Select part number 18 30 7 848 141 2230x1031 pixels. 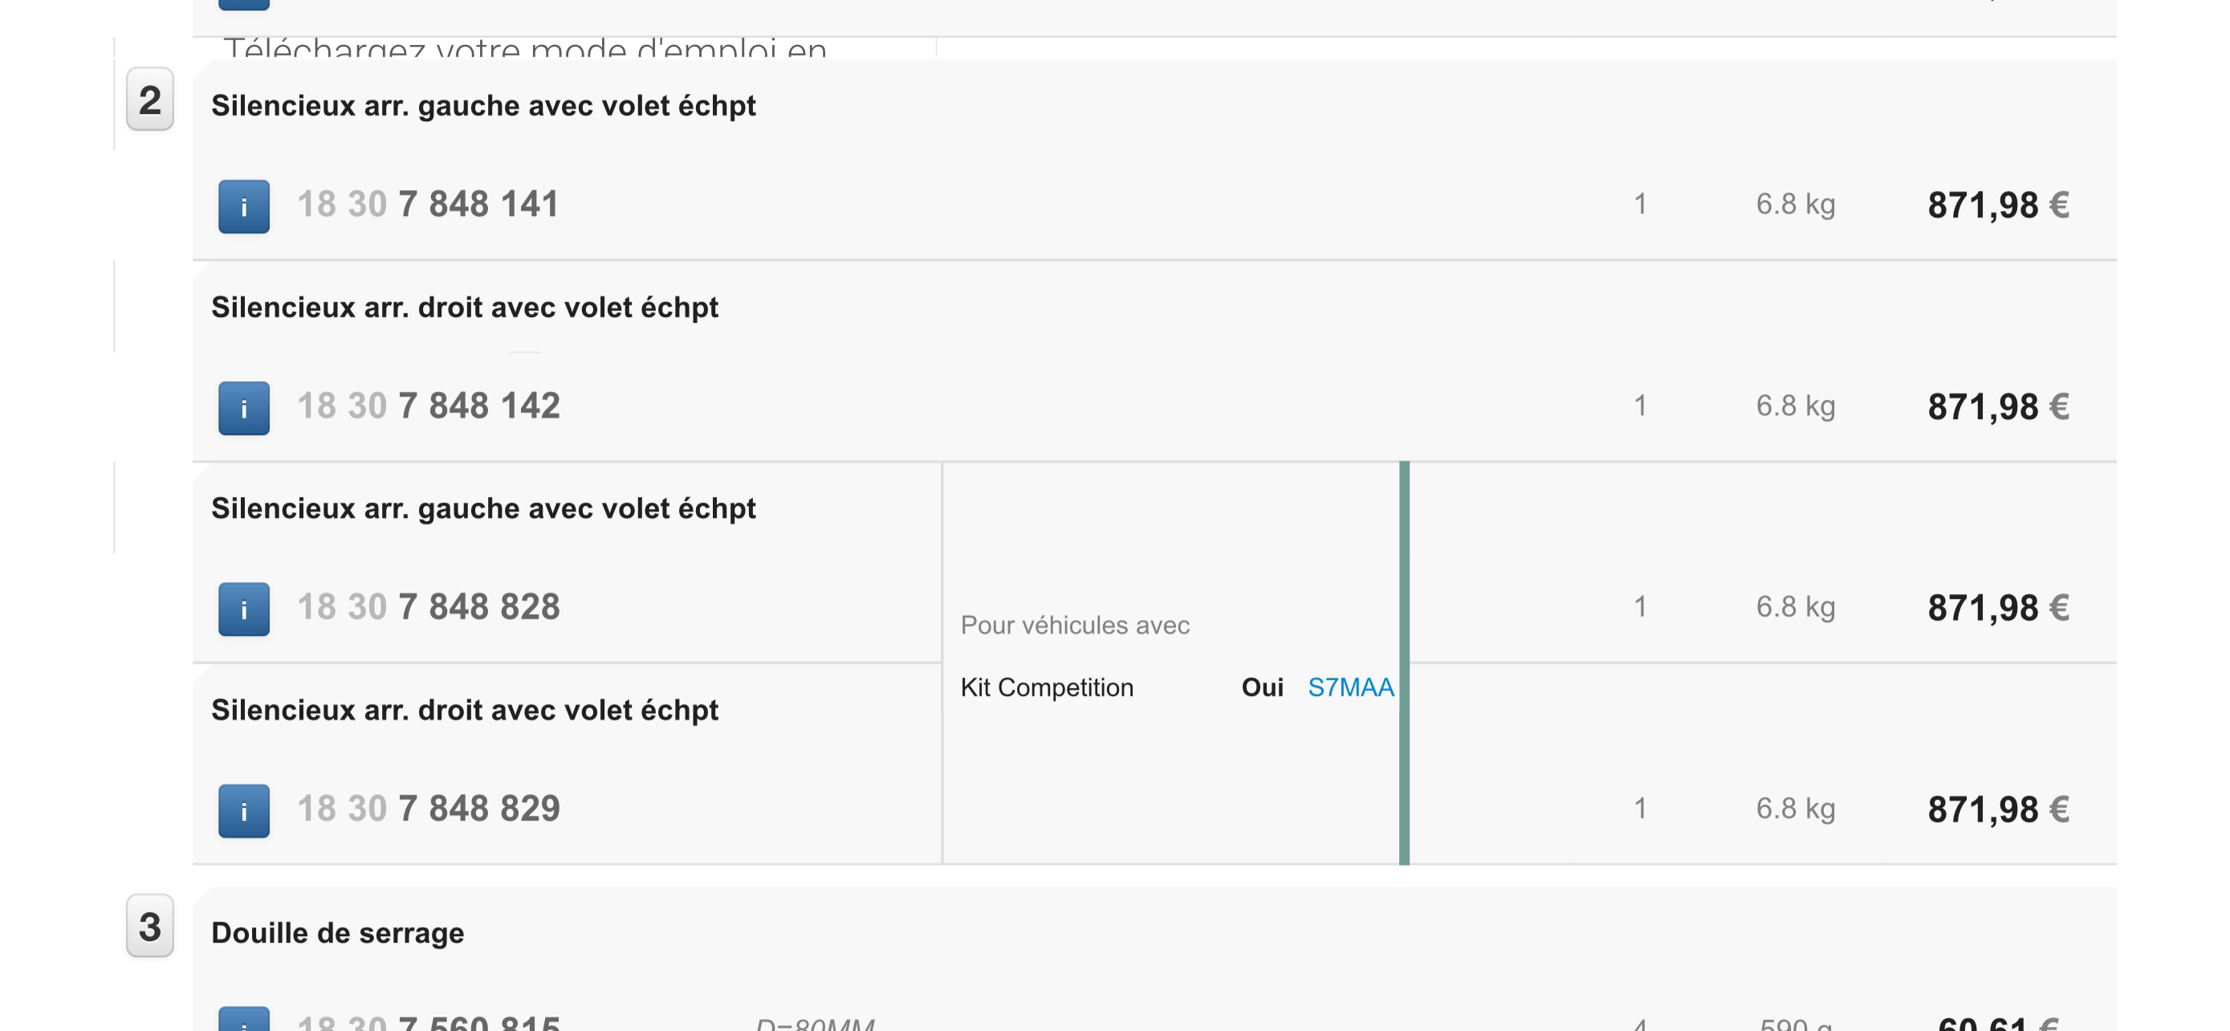point(429,206)
